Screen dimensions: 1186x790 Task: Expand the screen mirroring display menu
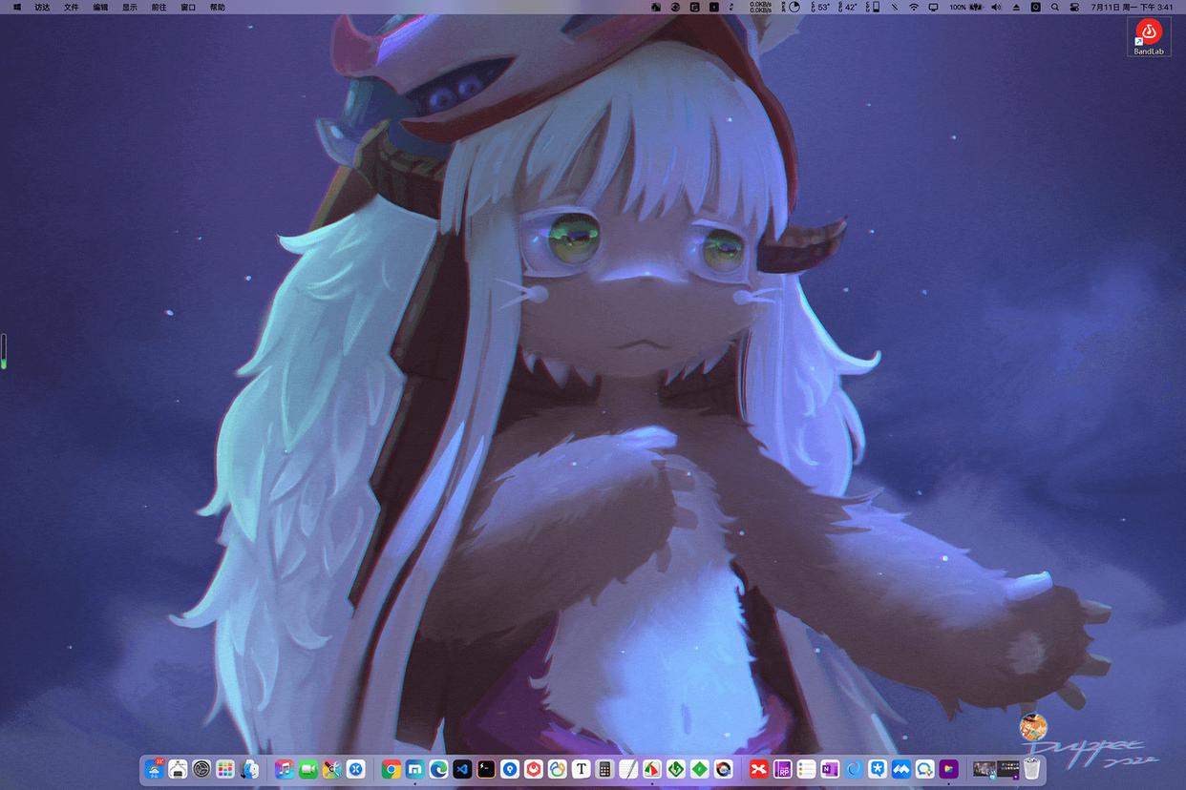(x=933, y=7)
